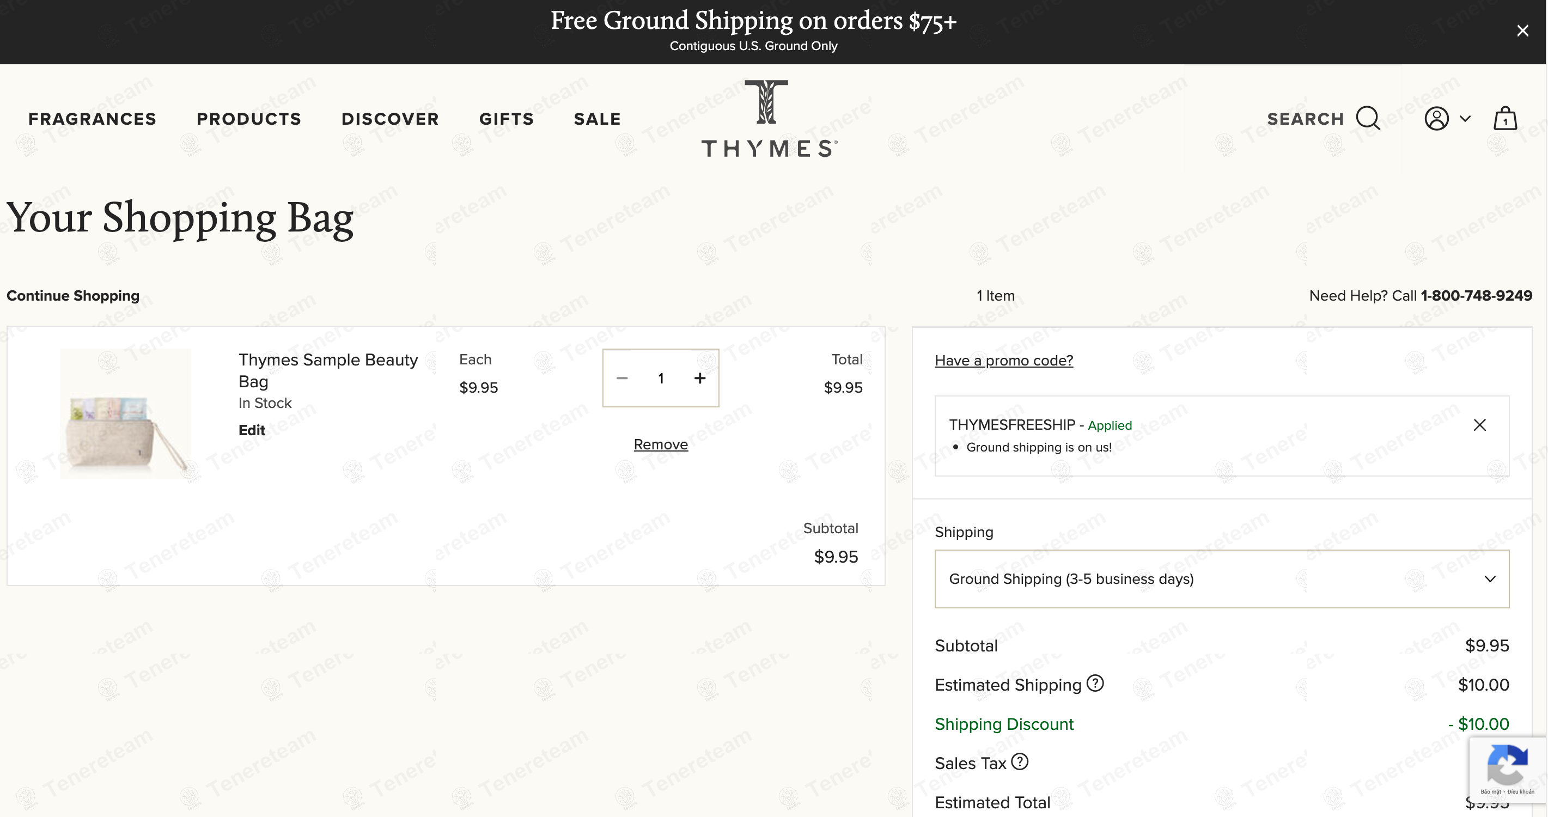Open the account profile icon
1548x817 pixels.
click(x=1436, y=118)
